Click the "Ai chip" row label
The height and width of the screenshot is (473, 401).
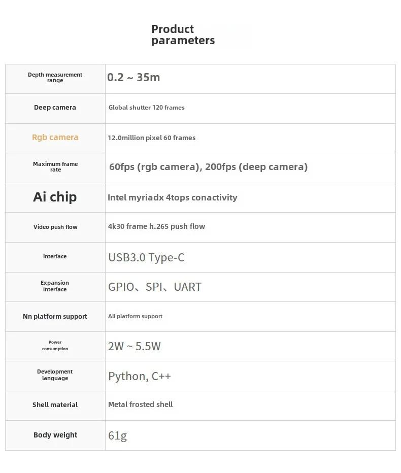[55, 197]
